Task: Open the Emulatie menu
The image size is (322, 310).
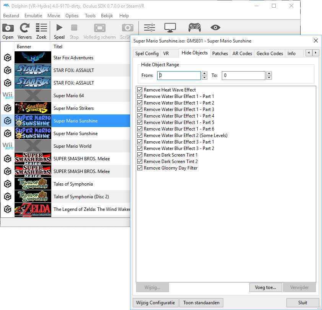Action: point(33,16)
